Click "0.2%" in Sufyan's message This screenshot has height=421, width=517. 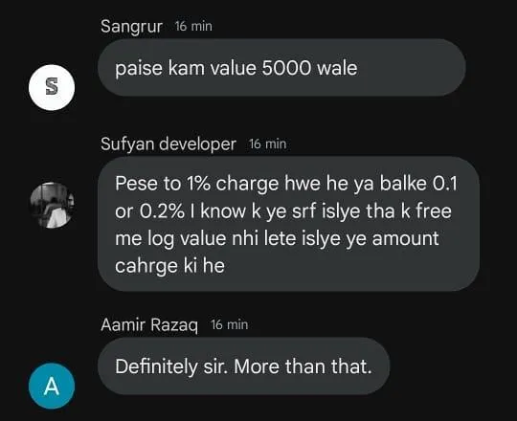pos(162,211)
